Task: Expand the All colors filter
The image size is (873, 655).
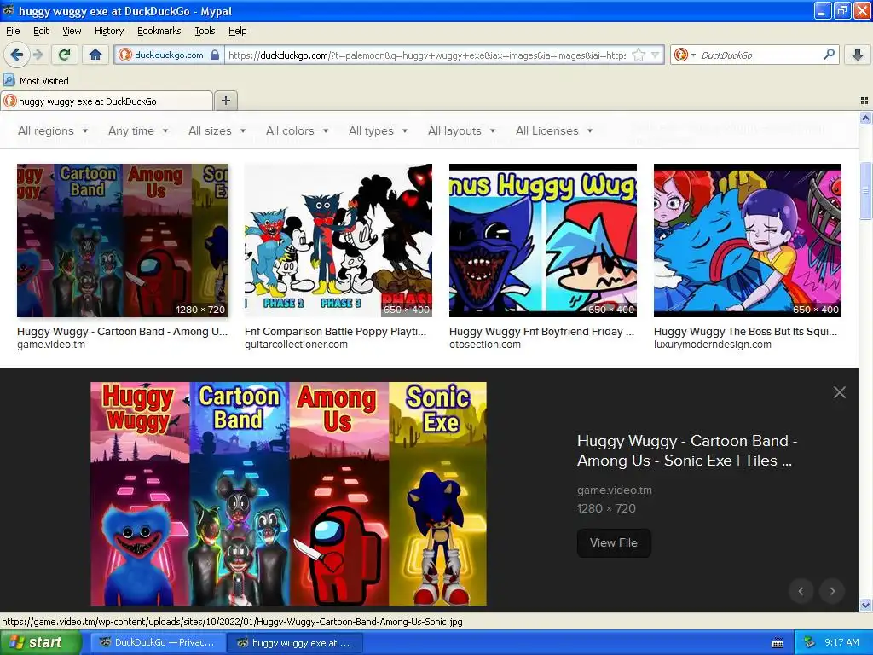Action: pyautogui.click(x=298, y=130)
